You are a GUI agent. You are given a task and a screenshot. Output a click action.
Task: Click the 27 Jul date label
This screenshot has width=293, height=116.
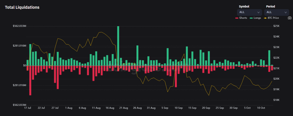[55, 108]
